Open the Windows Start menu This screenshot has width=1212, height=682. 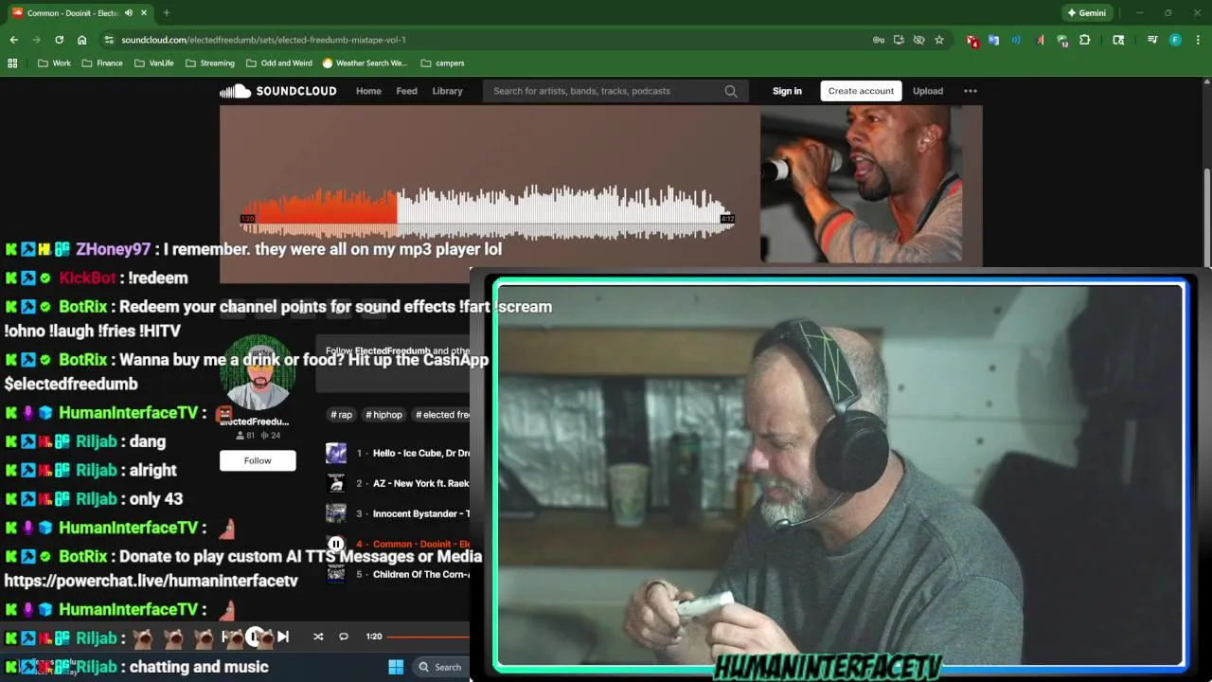pyautogui.click(x=396, y=667)
